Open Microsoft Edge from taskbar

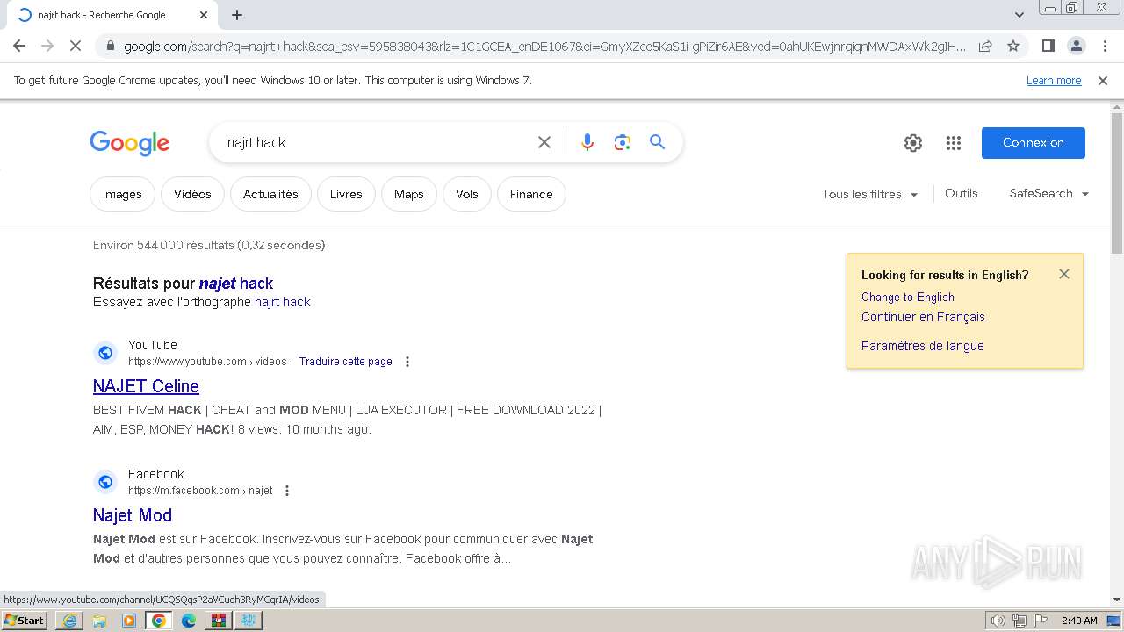(189, 621)
